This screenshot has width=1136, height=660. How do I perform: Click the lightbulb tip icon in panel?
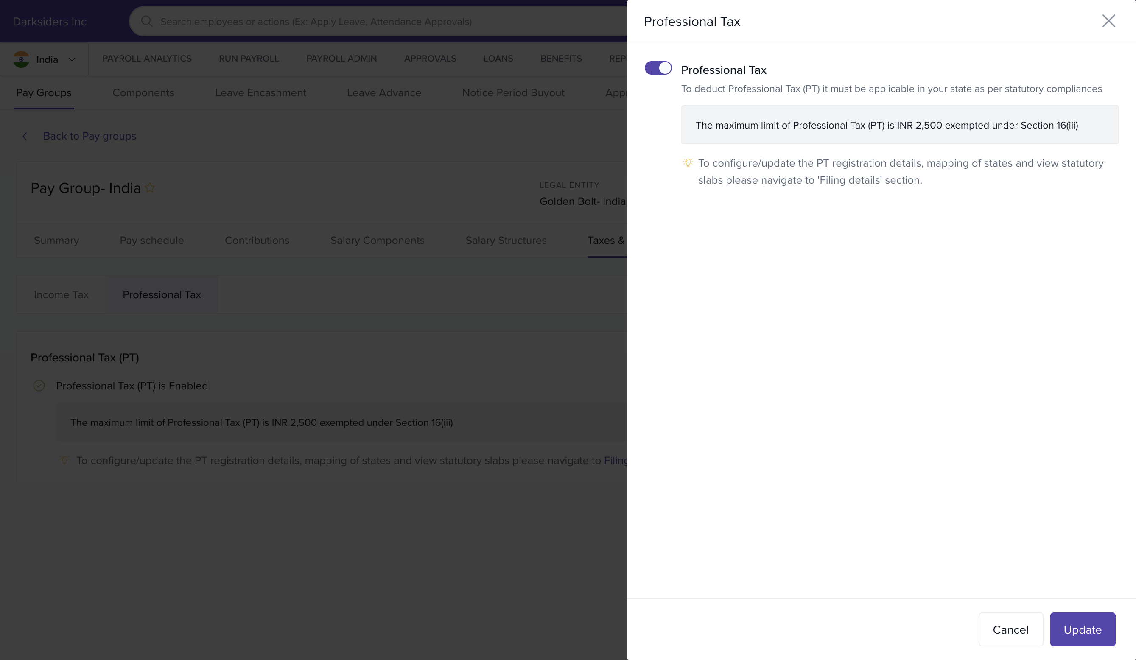click(x=688, y=163)
